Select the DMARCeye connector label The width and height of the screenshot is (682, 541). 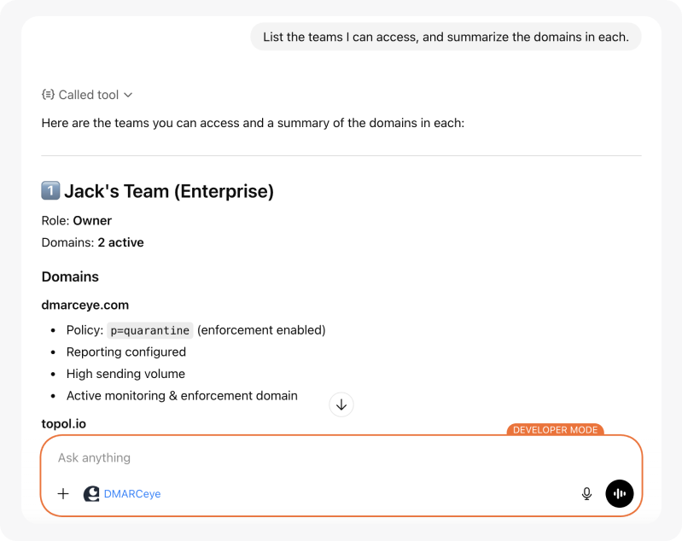click(x=132, y=493)
